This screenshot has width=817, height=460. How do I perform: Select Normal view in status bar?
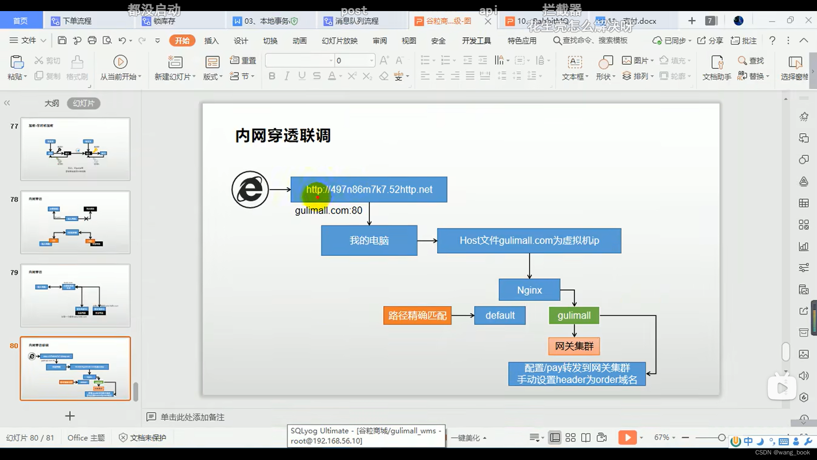(x=555, y=437)
